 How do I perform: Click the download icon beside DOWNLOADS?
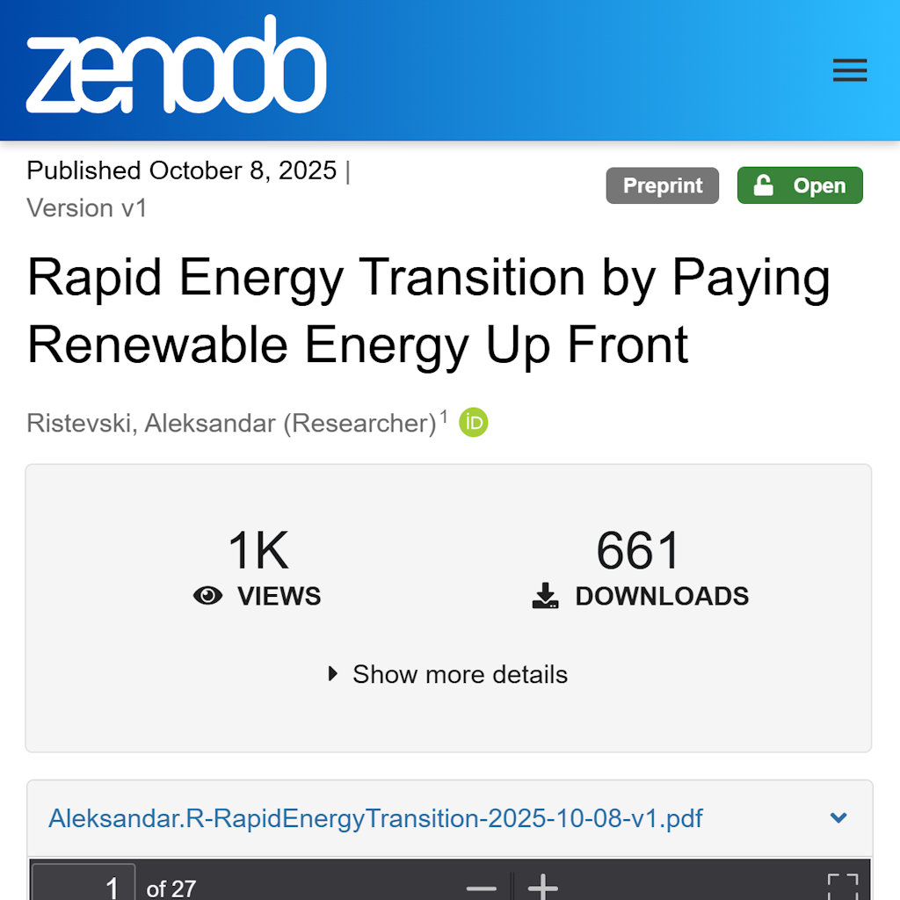(546, 596)
